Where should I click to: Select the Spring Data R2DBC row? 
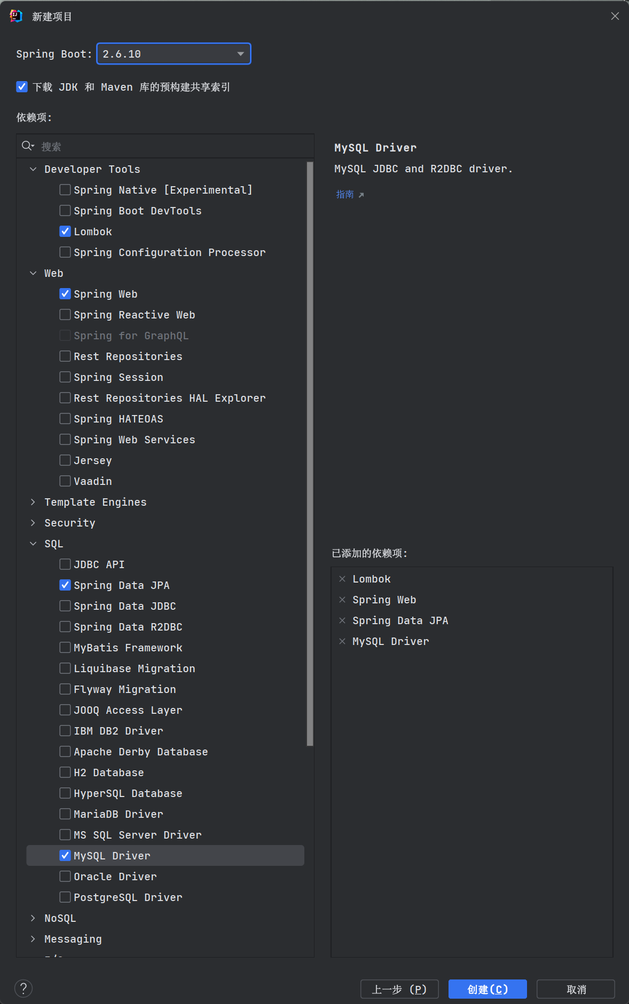pos(165,627)
